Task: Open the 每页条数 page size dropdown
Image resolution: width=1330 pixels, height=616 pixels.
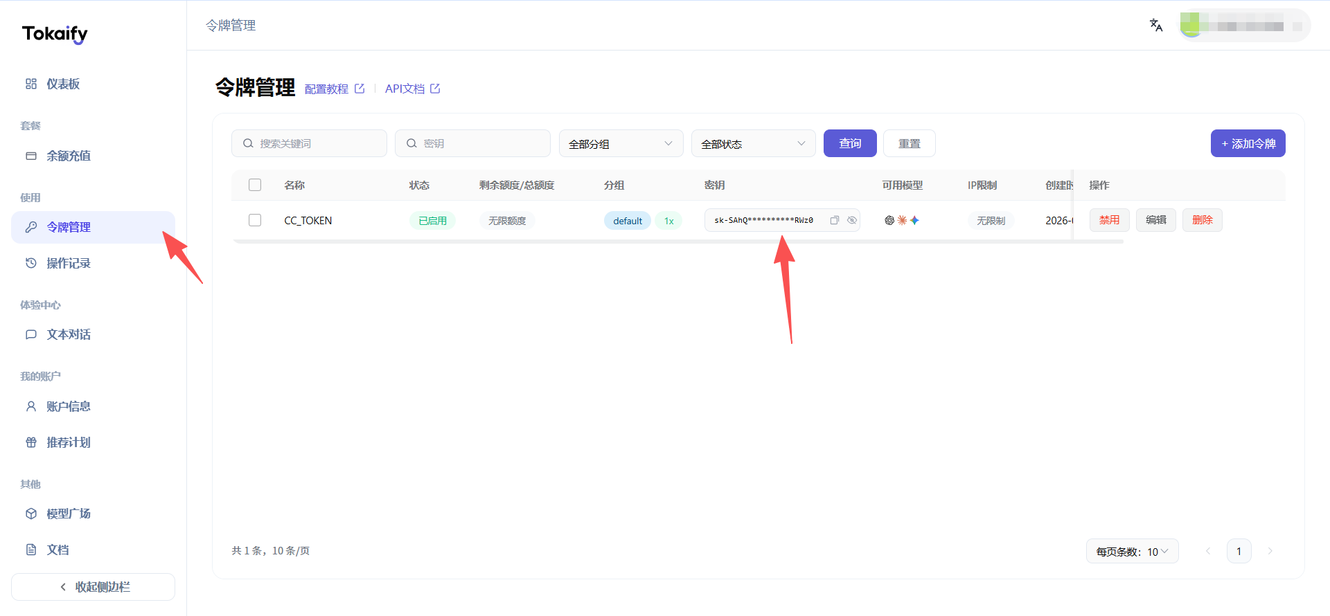Action: pos(1132,551)
